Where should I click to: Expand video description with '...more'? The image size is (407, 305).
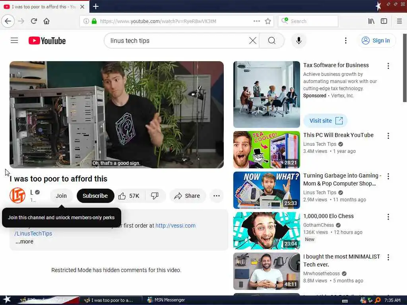24,241
